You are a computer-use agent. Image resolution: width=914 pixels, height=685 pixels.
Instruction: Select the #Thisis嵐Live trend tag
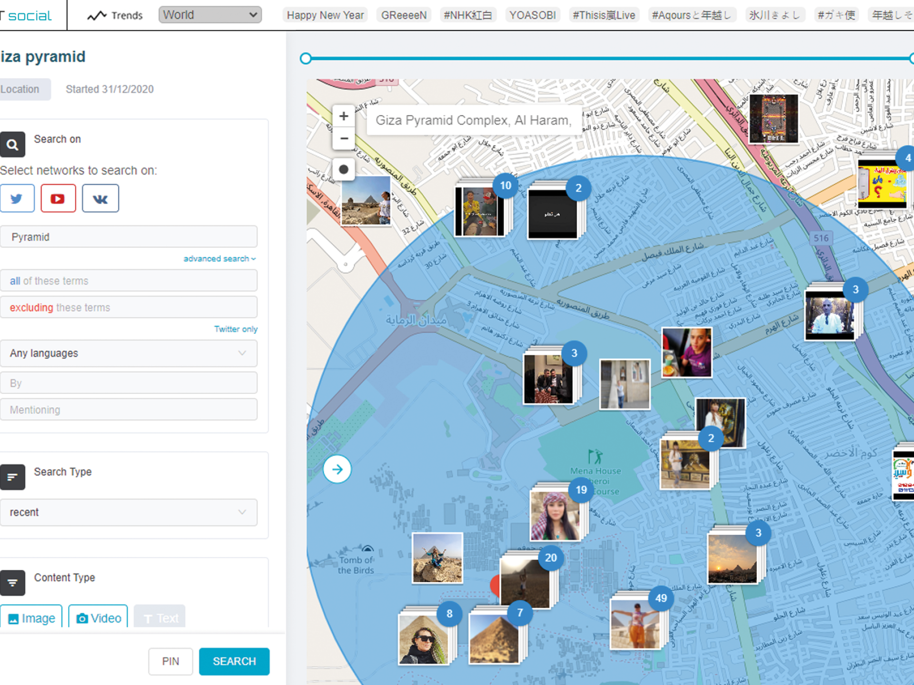point(604,15)
